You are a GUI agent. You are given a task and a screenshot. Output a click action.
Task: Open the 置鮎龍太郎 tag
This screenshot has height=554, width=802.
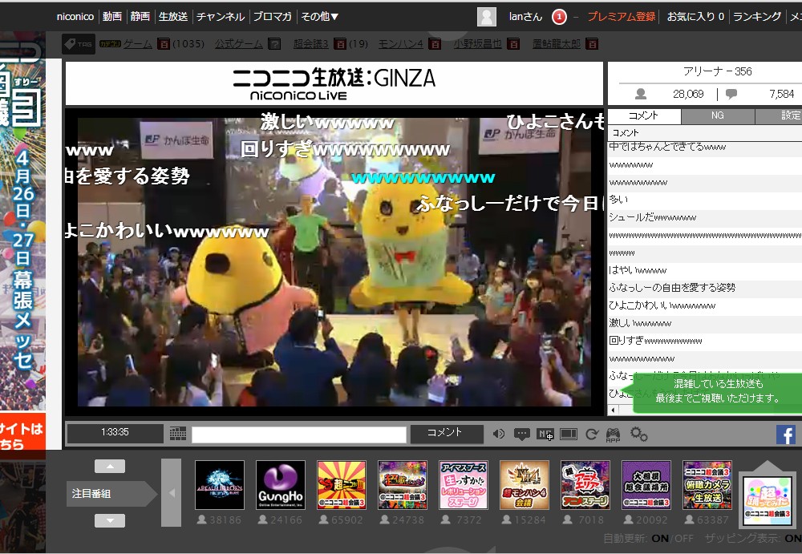point(557,44)
